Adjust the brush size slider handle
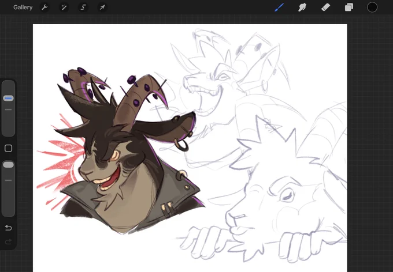 (x=8, y=98)
